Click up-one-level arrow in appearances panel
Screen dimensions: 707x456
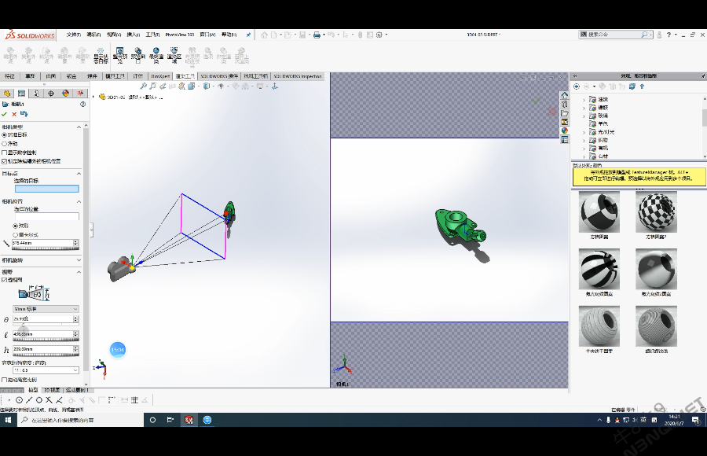pos(642,86)
